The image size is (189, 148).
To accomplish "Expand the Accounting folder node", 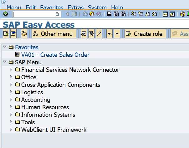I will [x=11, y=100].
